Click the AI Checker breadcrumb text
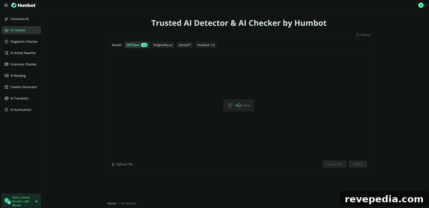 click(x=129, y=203)
